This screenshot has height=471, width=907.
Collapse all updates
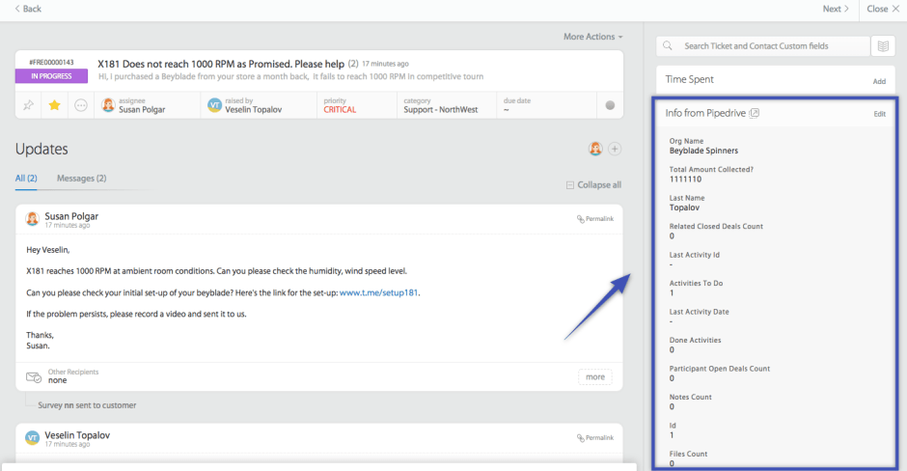pos(593,185)
